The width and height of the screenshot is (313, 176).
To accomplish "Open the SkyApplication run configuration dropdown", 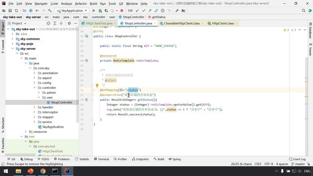I will click(72, 11).
